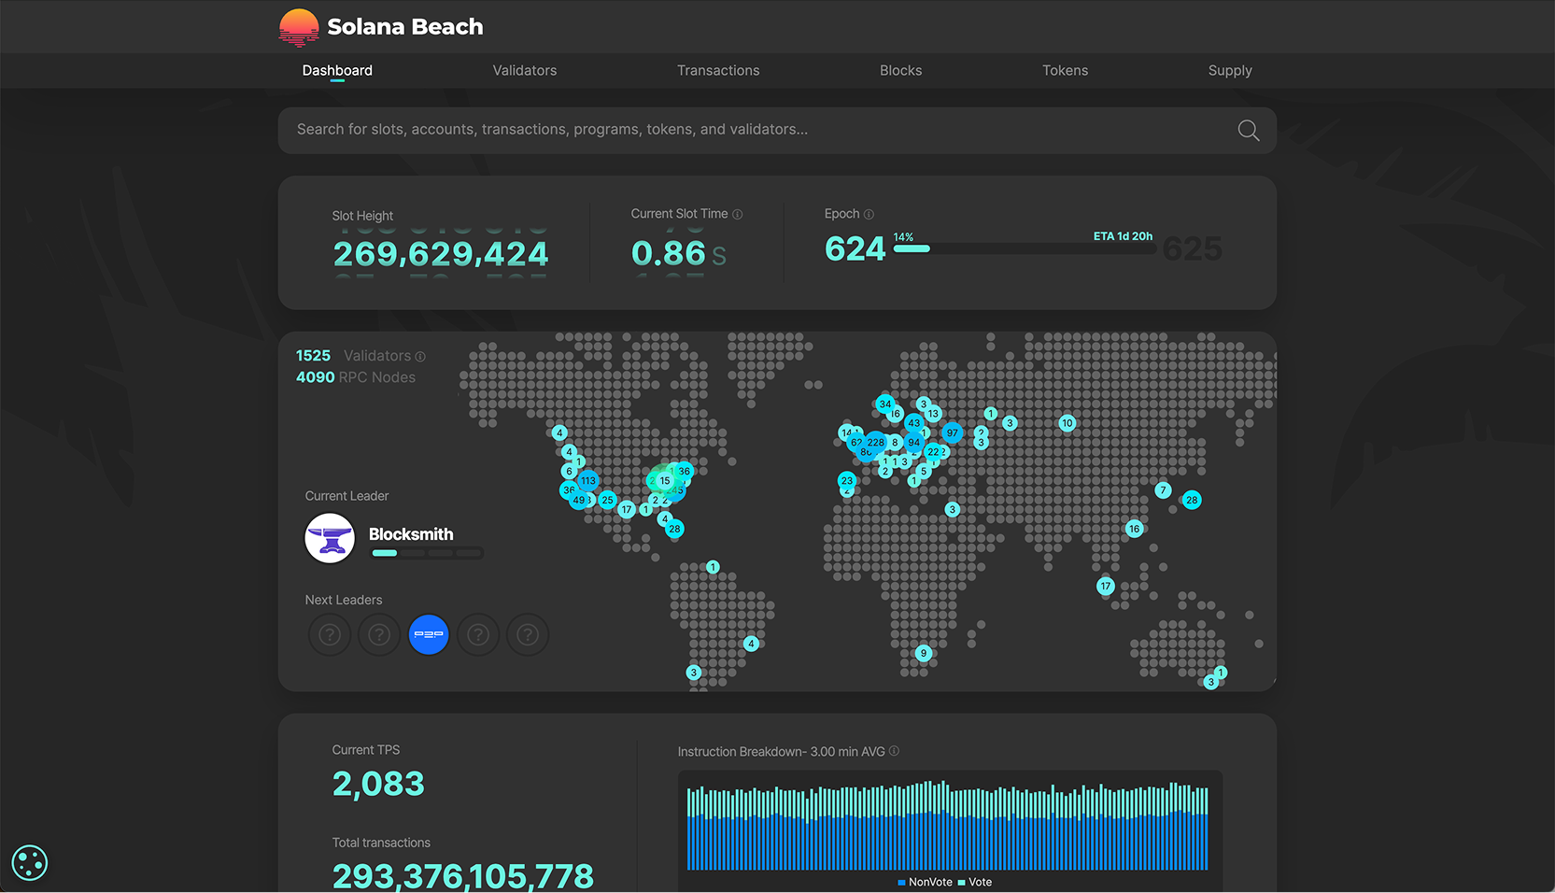Click the Next Leaders label
This screenshot has width=1555, height=893.
[344, 600]
